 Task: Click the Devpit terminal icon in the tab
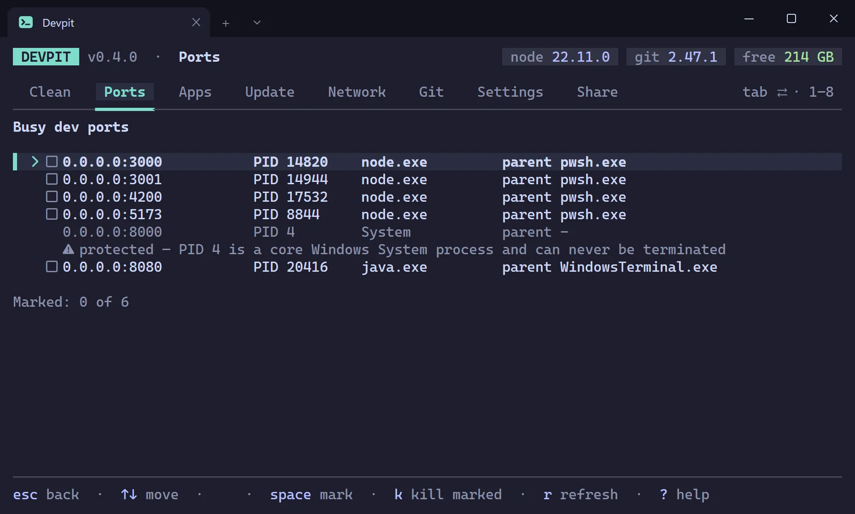26,22
